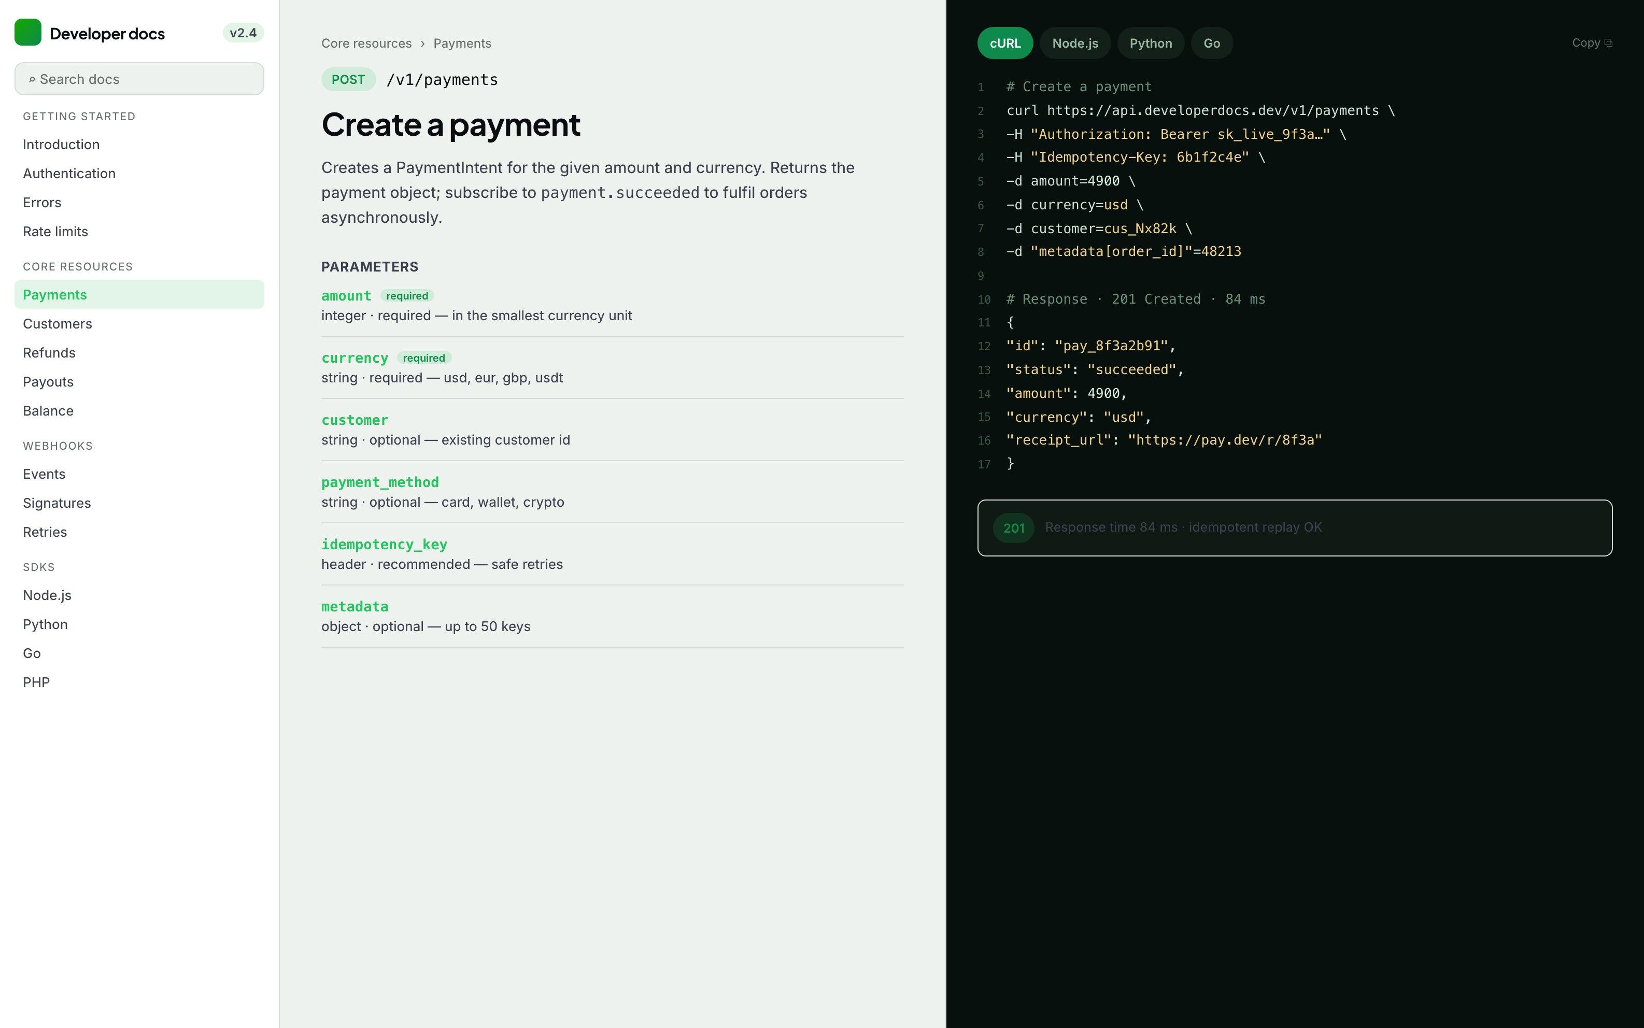Select Payments in the sidebar
1644x1028 pixels.
coord(139,294)
